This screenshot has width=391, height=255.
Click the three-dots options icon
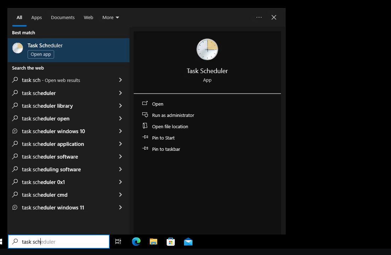(259, 17)
